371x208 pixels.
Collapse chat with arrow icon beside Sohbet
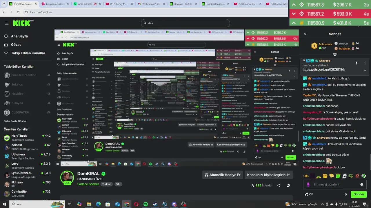point(305,34)
